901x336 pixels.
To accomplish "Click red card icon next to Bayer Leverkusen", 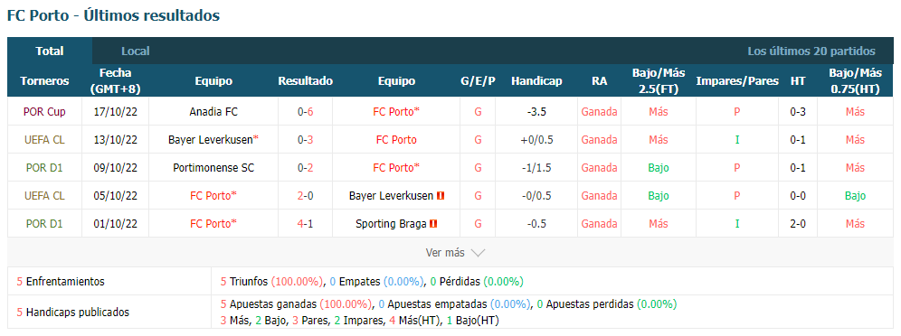I will 441,196.
